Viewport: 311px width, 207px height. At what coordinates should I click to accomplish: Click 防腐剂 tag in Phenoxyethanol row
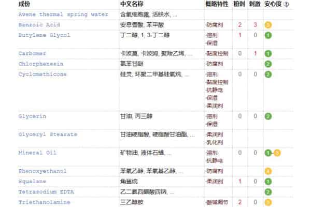tap(215, 171)
